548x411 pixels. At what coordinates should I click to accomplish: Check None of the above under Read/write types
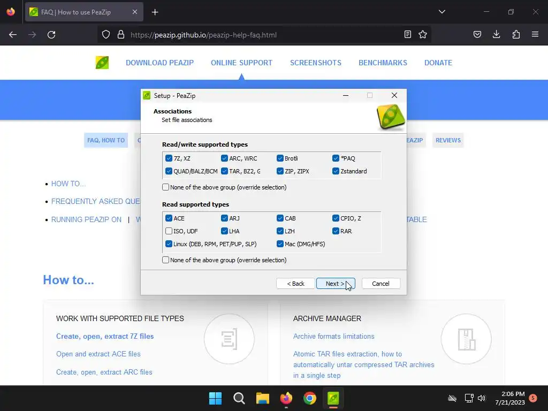166,187
